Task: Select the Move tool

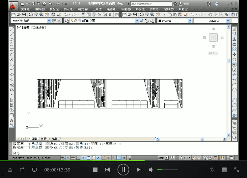Action: tap(234, 54)
